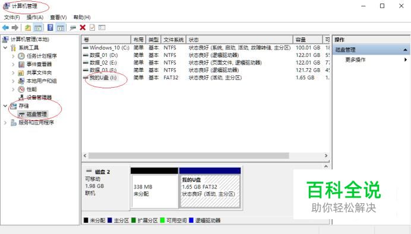Sort by the 卷 column header
This screenshot has width=411, height=234.
click(x=106, y=40)
